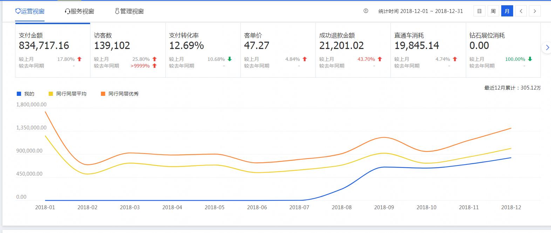Click the 2018-12 blue line endpoint
This screenshot has width=551, height=233.
pyautogui.click(x=511, y=158)
